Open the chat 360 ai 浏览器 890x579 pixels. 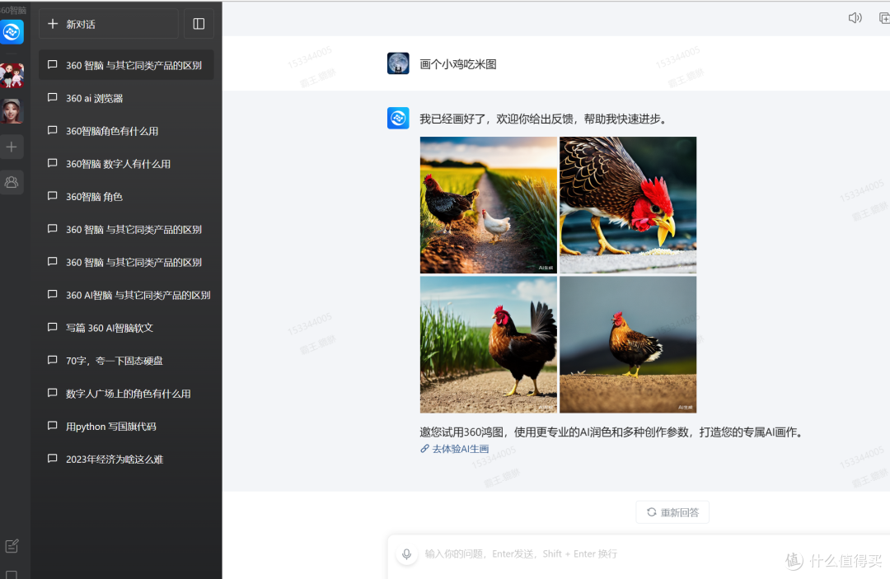(x=126, y=98)
